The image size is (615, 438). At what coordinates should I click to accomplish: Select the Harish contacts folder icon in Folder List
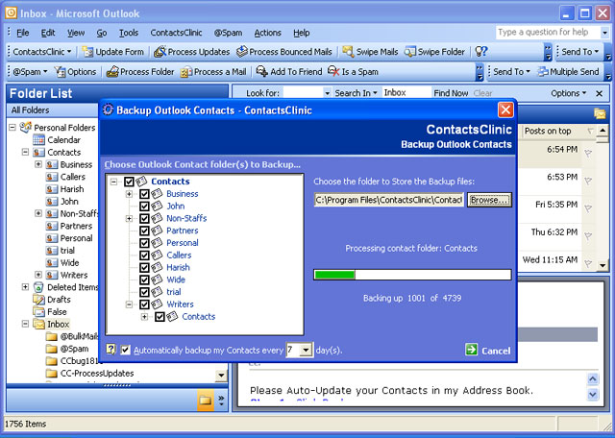51,189
